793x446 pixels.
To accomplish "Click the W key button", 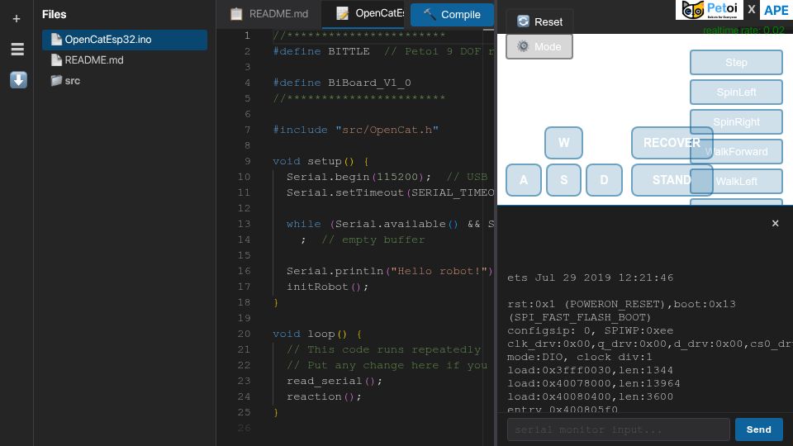I will pos(563,143).
